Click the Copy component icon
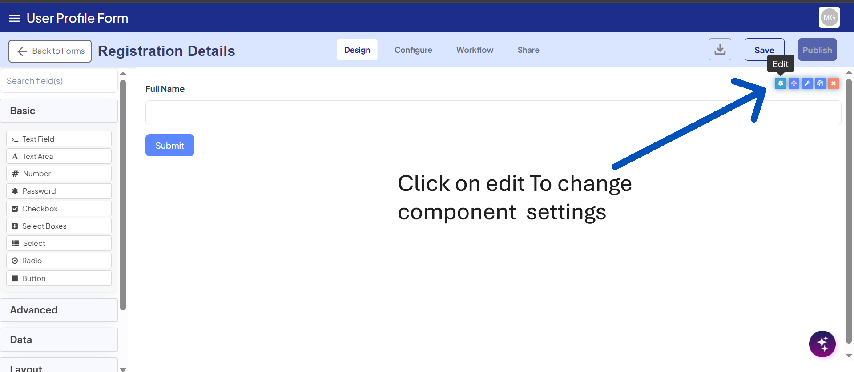 click(x=820, y=83)
